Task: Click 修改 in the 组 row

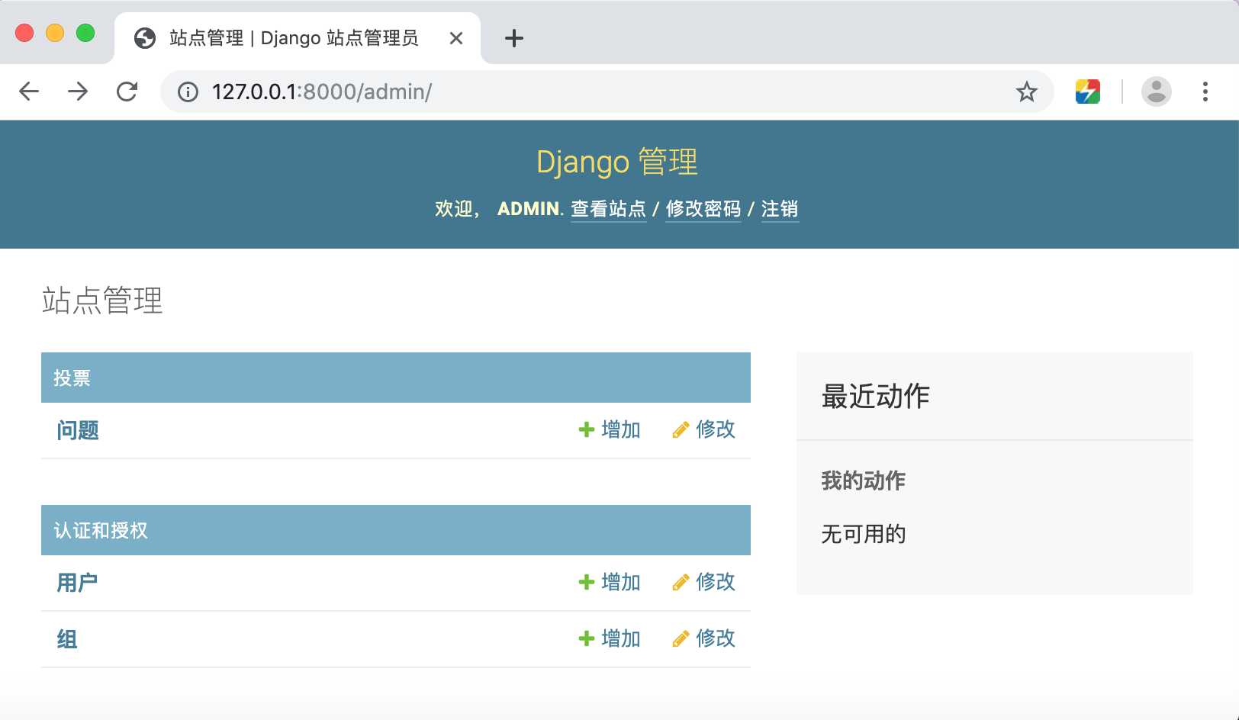Action: click(x=704, y=638)
